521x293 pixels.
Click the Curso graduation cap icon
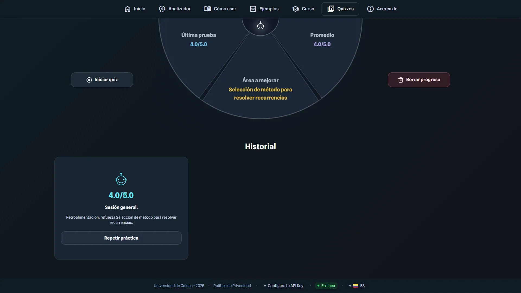(x=296, y=9)
